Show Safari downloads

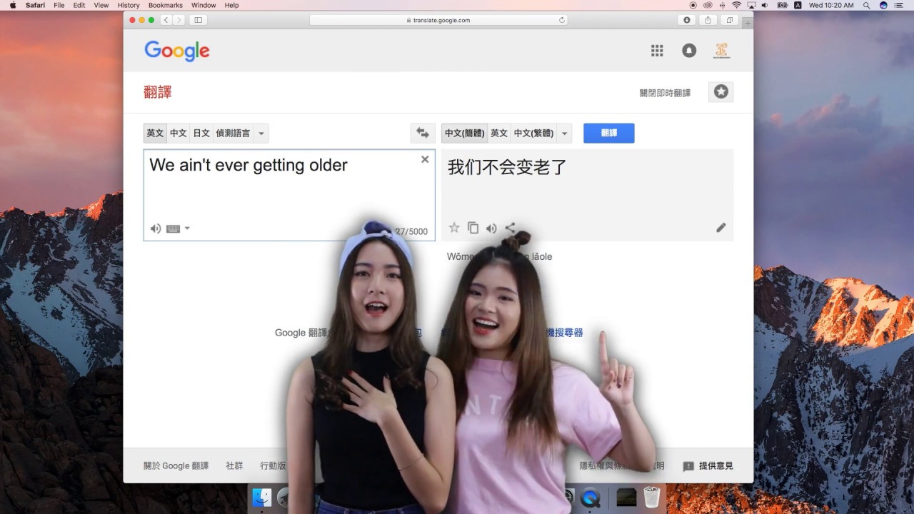tap(687, 20)
